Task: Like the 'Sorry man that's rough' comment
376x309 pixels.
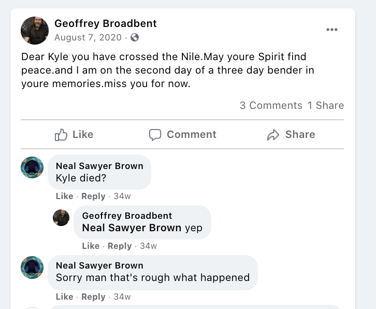Action: click(64, 297)
